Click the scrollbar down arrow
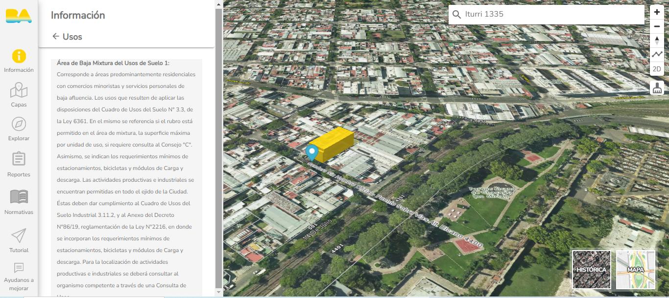 point(218,292)
